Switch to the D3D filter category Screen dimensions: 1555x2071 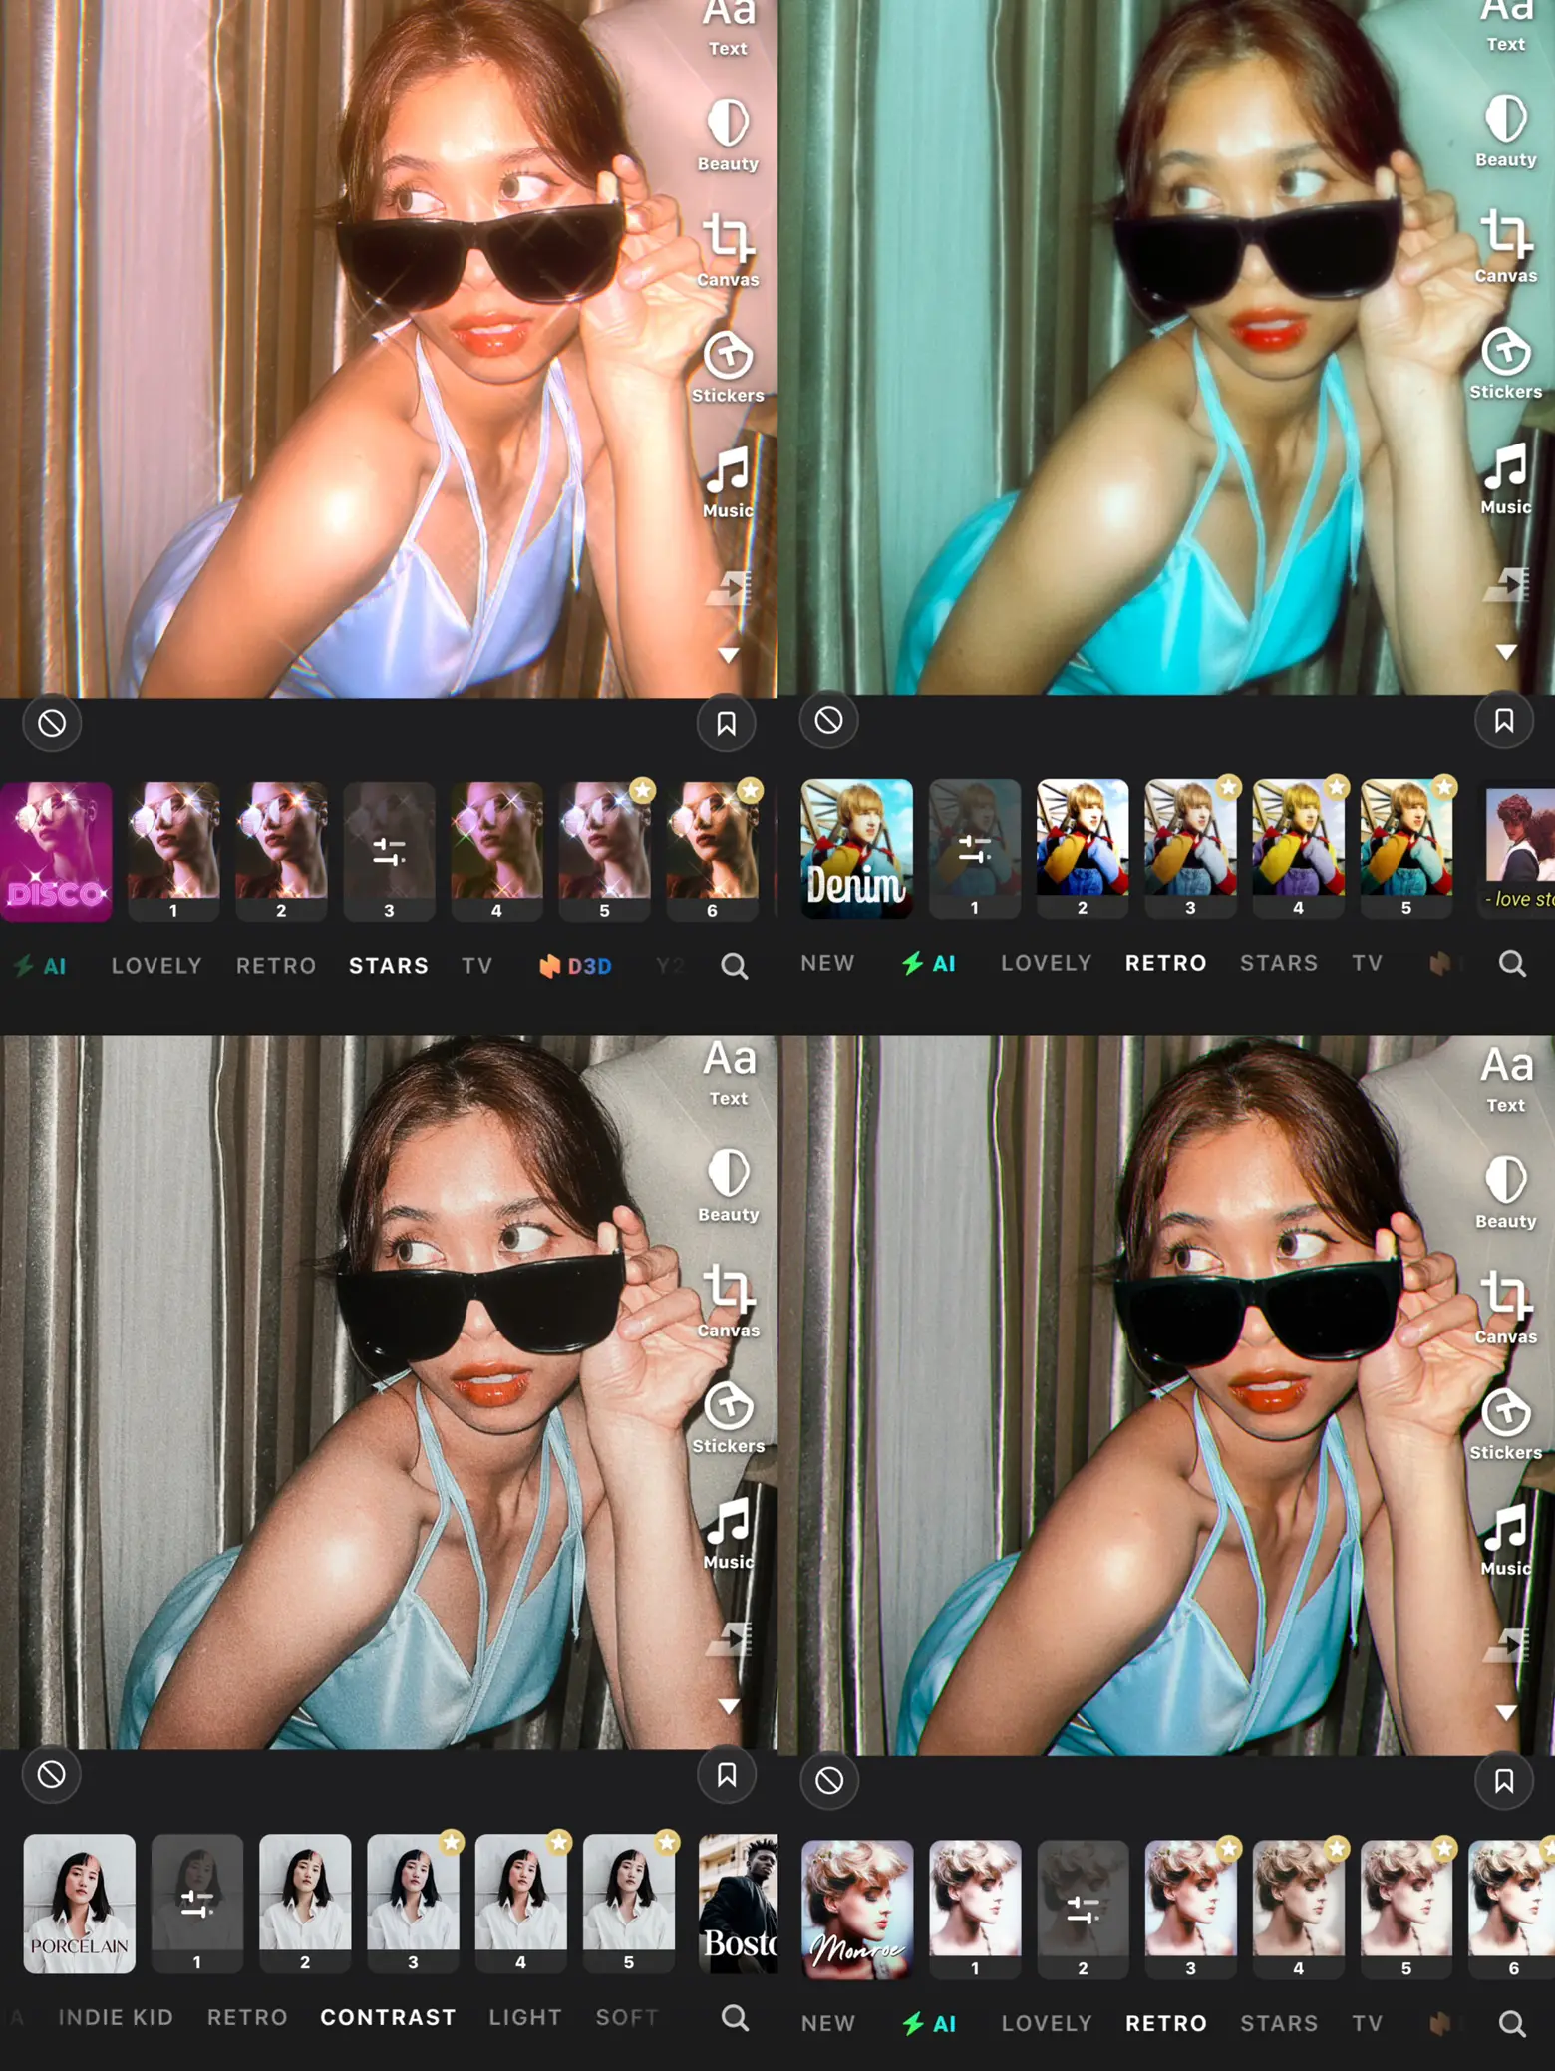pos(576,965)
